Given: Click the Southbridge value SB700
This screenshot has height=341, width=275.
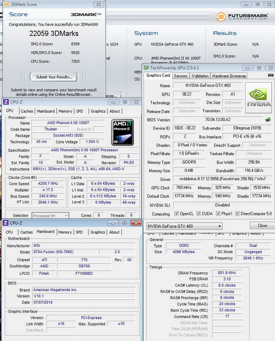Looking at the screenshot, I should (84, 266).
